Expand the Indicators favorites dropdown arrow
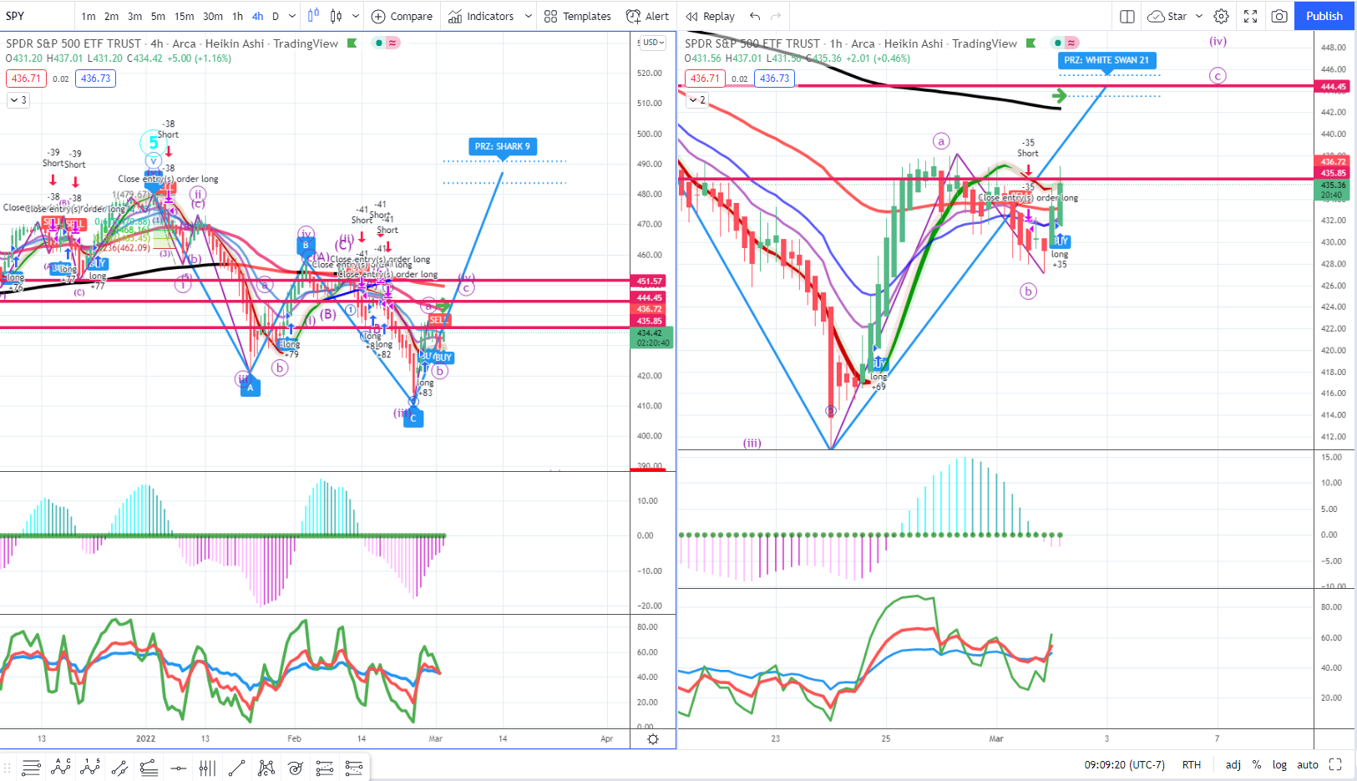Screen dimensions: 1357x781 click(x=528, y=16)
